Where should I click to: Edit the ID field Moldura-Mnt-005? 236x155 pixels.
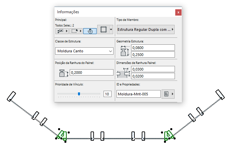point(138,94)
